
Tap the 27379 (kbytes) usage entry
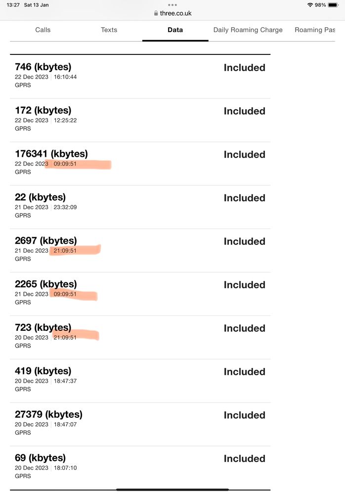point(48,414)
